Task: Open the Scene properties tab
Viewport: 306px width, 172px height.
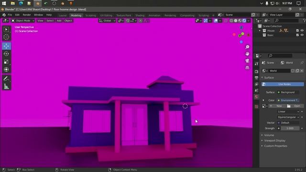Action: pos(256,90)
